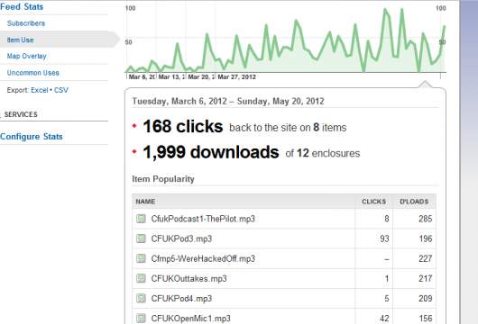The height and width of the screenshot is (324, 478).
Task: Click the CfukPodcast1-ThePilot.mp3 file icon
Action: pos(141,219)
